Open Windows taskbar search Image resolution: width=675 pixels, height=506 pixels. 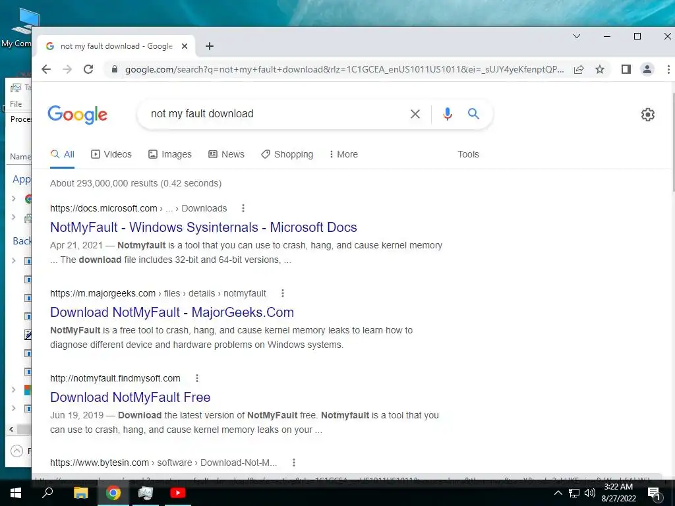click(47, 492)
